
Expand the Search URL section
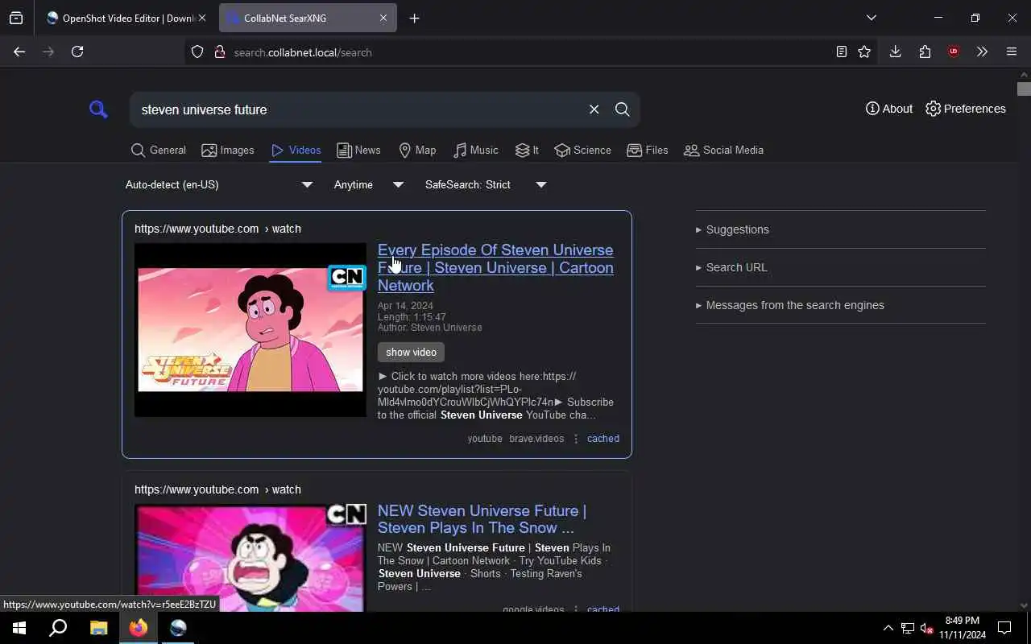tap(731, 267)
